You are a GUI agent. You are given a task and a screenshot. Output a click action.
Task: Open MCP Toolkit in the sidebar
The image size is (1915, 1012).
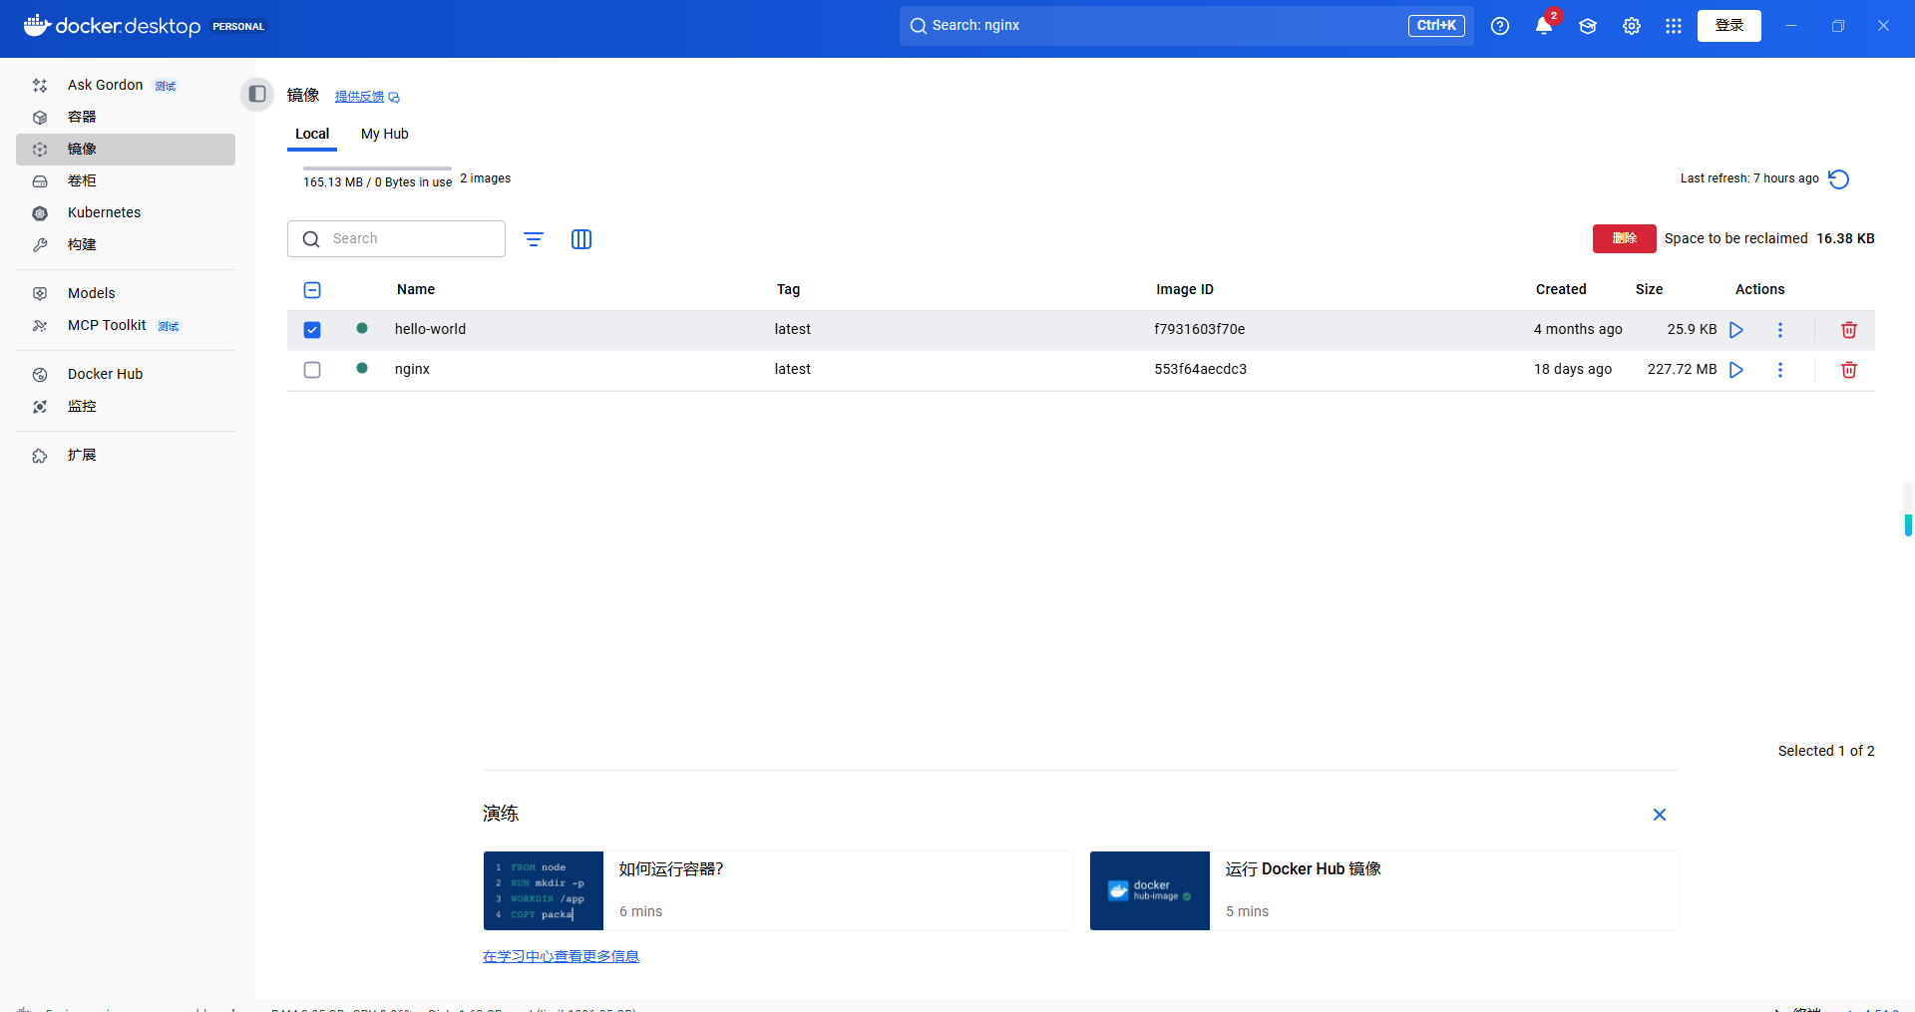126,326
